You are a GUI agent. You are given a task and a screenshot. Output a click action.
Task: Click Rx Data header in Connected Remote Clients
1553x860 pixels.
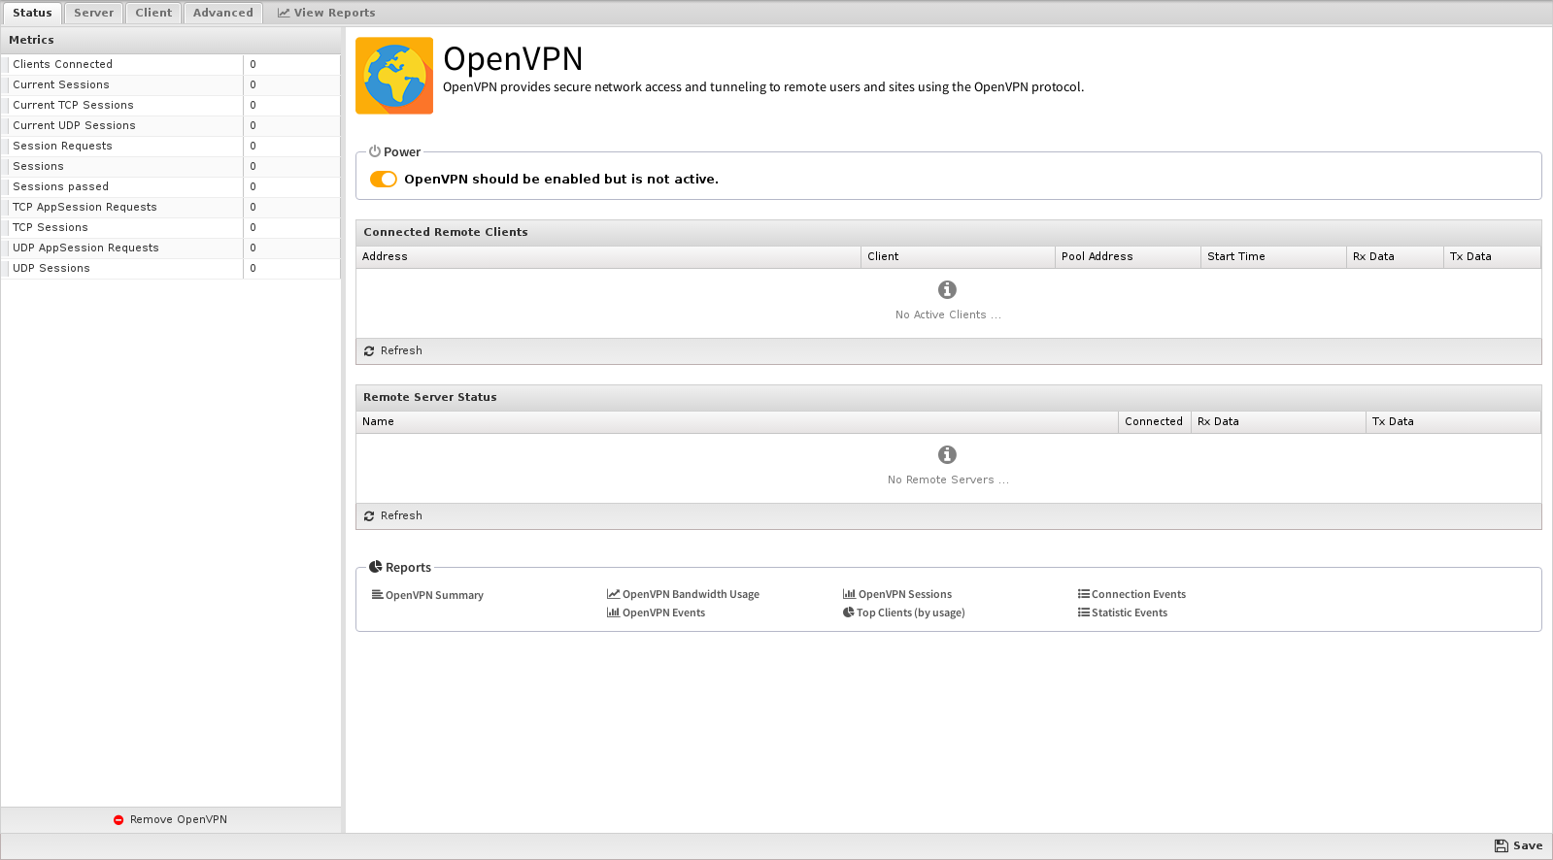[1395, 256]
